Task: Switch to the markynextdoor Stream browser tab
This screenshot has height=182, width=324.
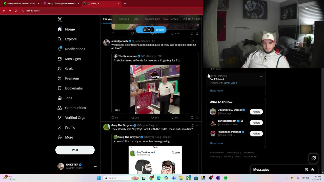Action: click(x=22, y=4)
